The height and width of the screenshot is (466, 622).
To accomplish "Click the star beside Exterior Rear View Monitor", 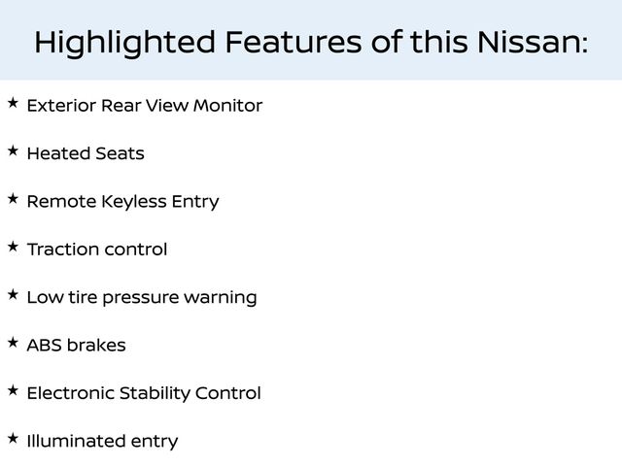I will (x=12, y=102).
